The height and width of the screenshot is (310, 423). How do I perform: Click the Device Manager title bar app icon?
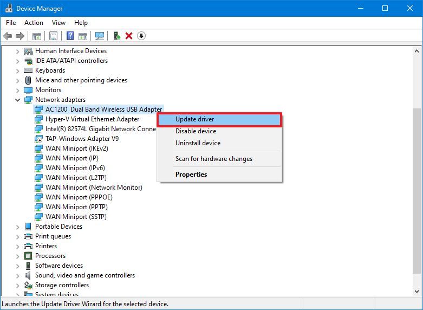[9, 8]
